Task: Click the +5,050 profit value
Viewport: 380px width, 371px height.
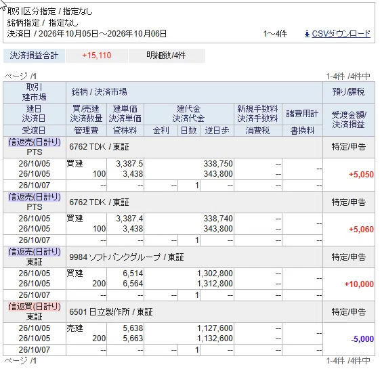Action: coord(361,175)
